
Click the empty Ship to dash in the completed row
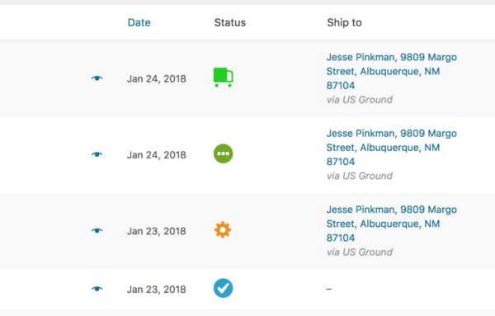coord(329,289)
